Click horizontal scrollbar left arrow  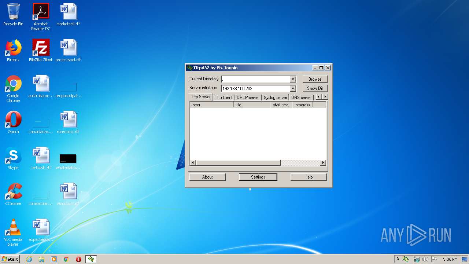pos(193,163)
